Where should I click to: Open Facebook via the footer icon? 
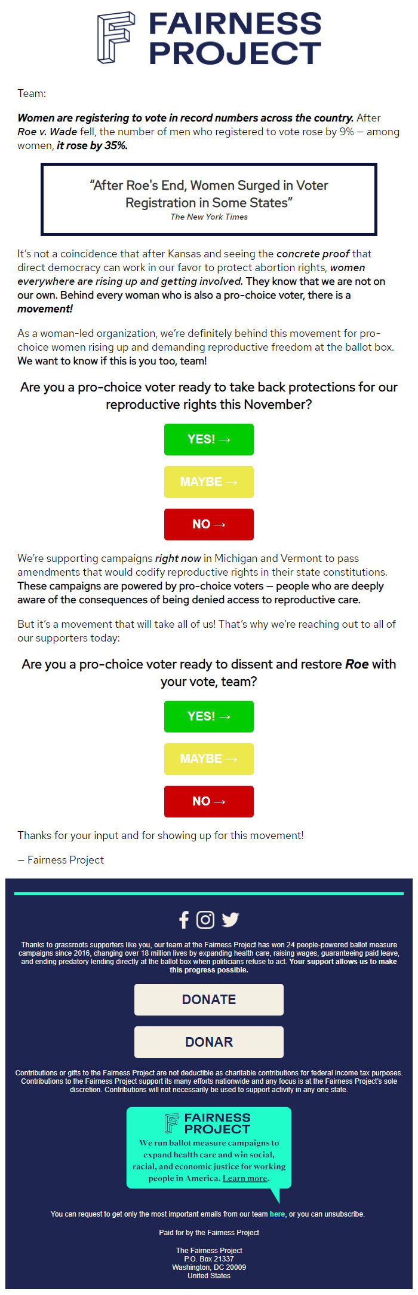[185, 919]
